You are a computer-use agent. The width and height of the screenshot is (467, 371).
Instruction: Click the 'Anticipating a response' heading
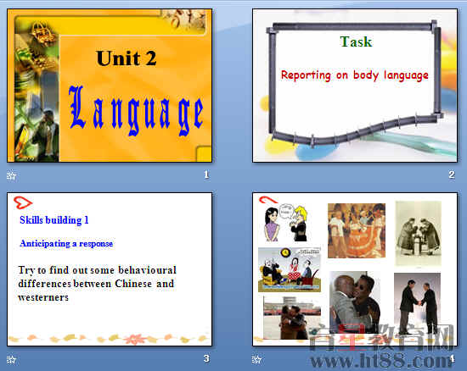coord(66,244)
